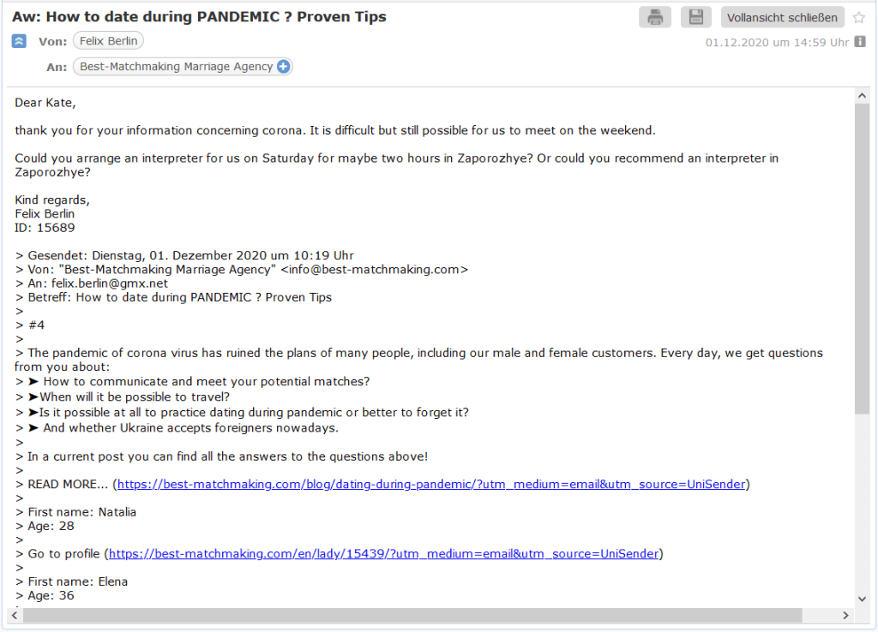Click the 'Dear Kate' greeting line

[45, 103]
